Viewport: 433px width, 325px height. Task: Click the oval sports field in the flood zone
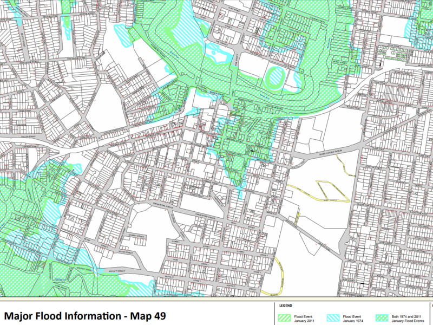point(277,77)
